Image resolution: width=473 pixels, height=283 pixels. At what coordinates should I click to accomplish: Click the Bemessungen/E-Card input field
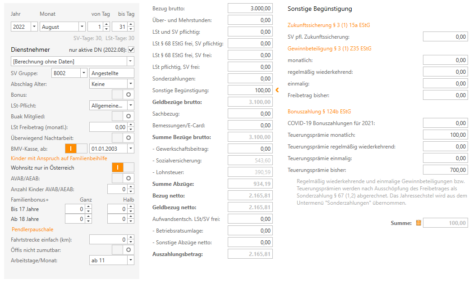[x=250, y=126]
